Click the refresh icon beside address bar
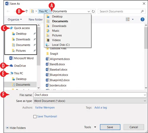 (93, 12)
